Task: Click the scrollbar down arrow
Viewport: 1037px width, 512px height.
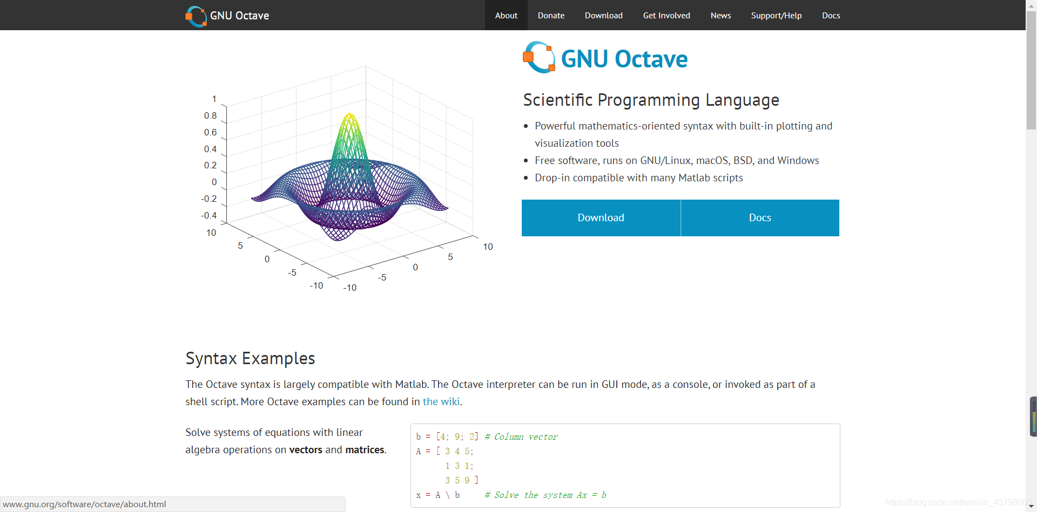Action: pos(1032,506)
